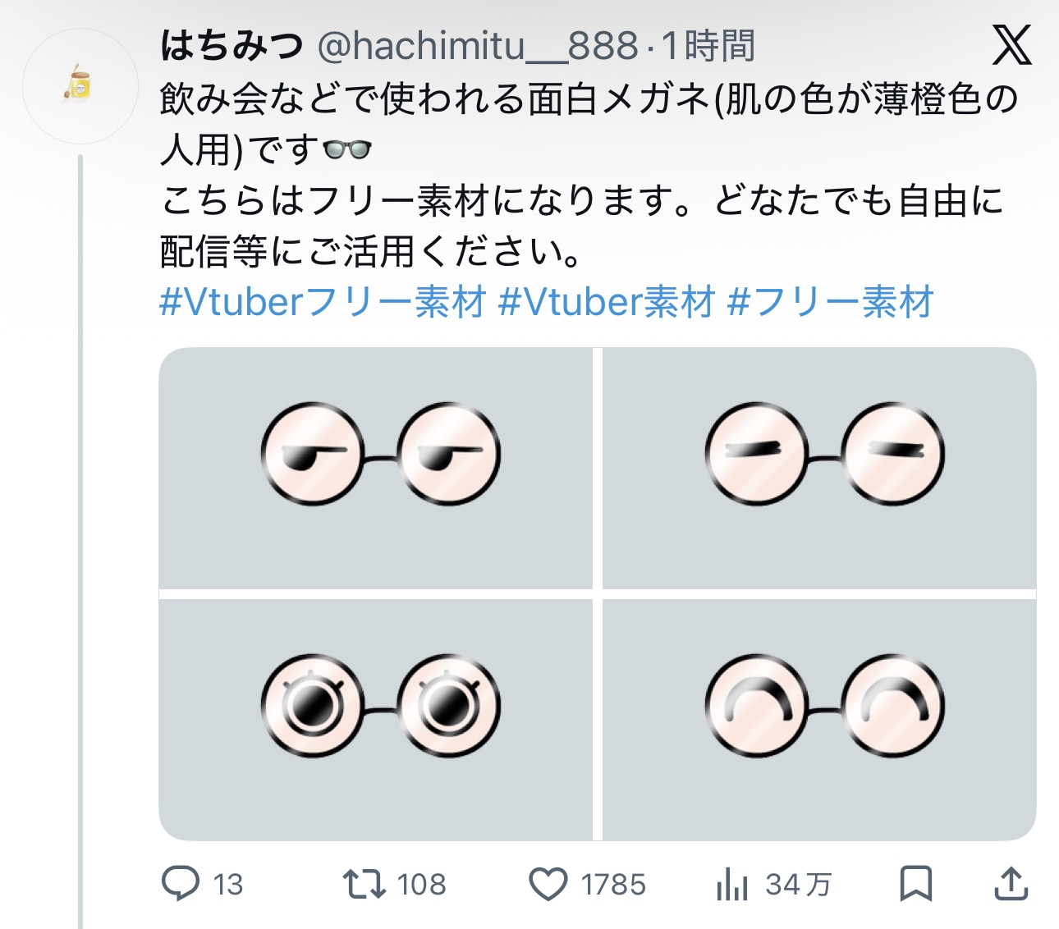Image resolution: width=1059 pixels, height=929 pixels.
Task: Repost the tweet with the retweet arrows icon
Action: point(364,884)
